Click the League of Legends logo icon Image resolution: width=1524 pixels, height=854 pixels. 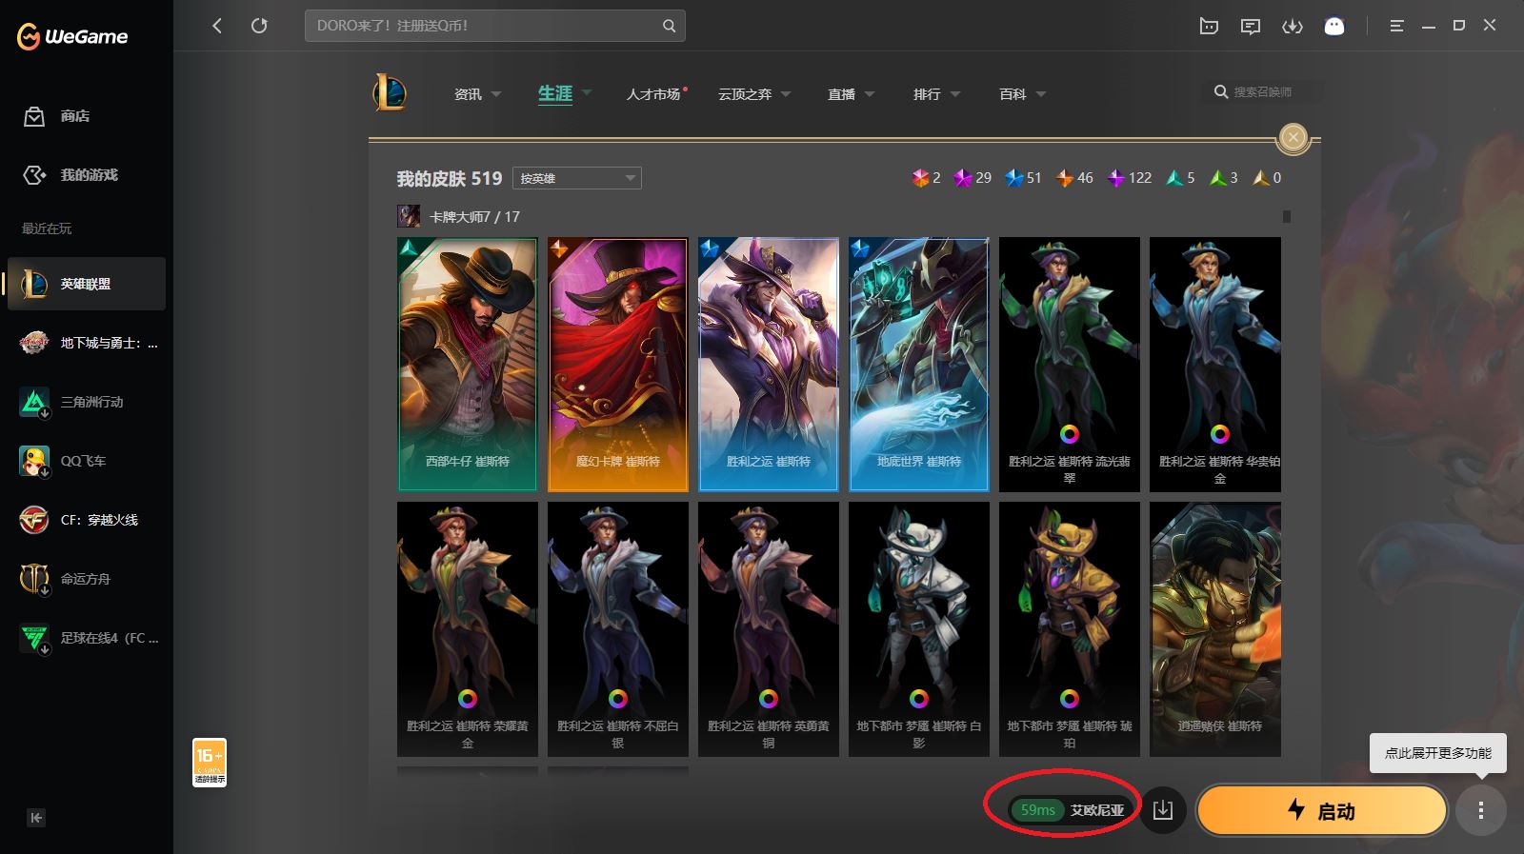click(390, 93)
